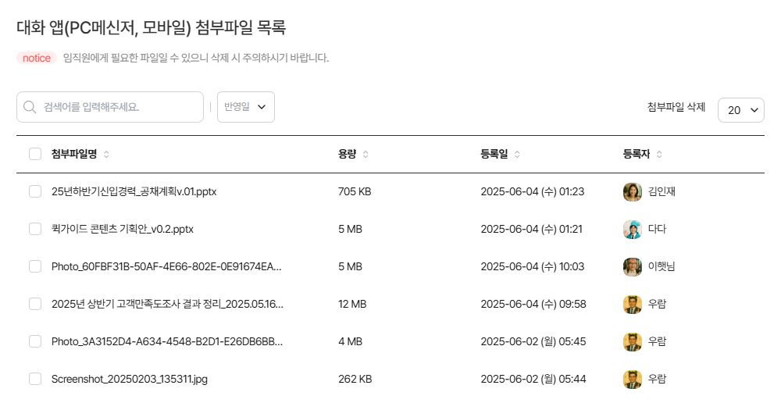Click the red notice badge
This screenshot has height=403, width=781.
pyautogui.click(x=37, y=58)
